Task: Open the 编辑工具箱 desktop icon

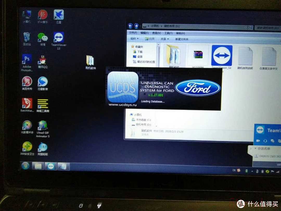Action: point(43,105)
